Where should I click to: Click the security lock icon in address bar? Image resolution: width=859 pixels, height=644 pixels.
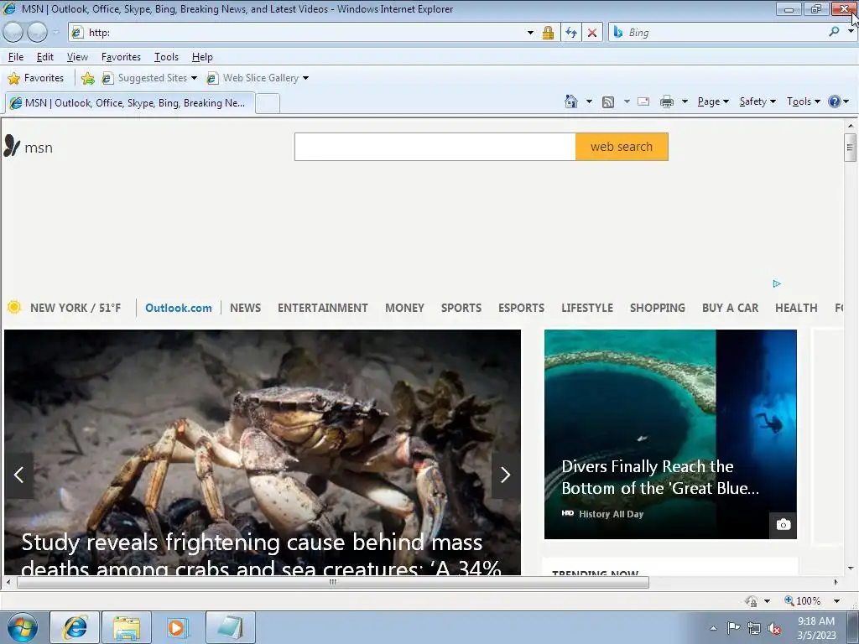[x=548, y=33]
